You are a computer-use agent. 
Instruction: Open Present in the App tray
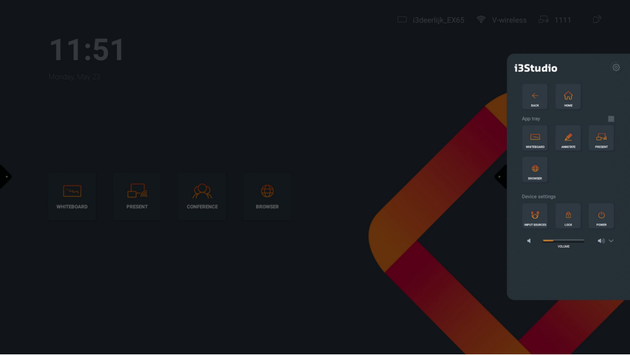click(x=601, y=138)
